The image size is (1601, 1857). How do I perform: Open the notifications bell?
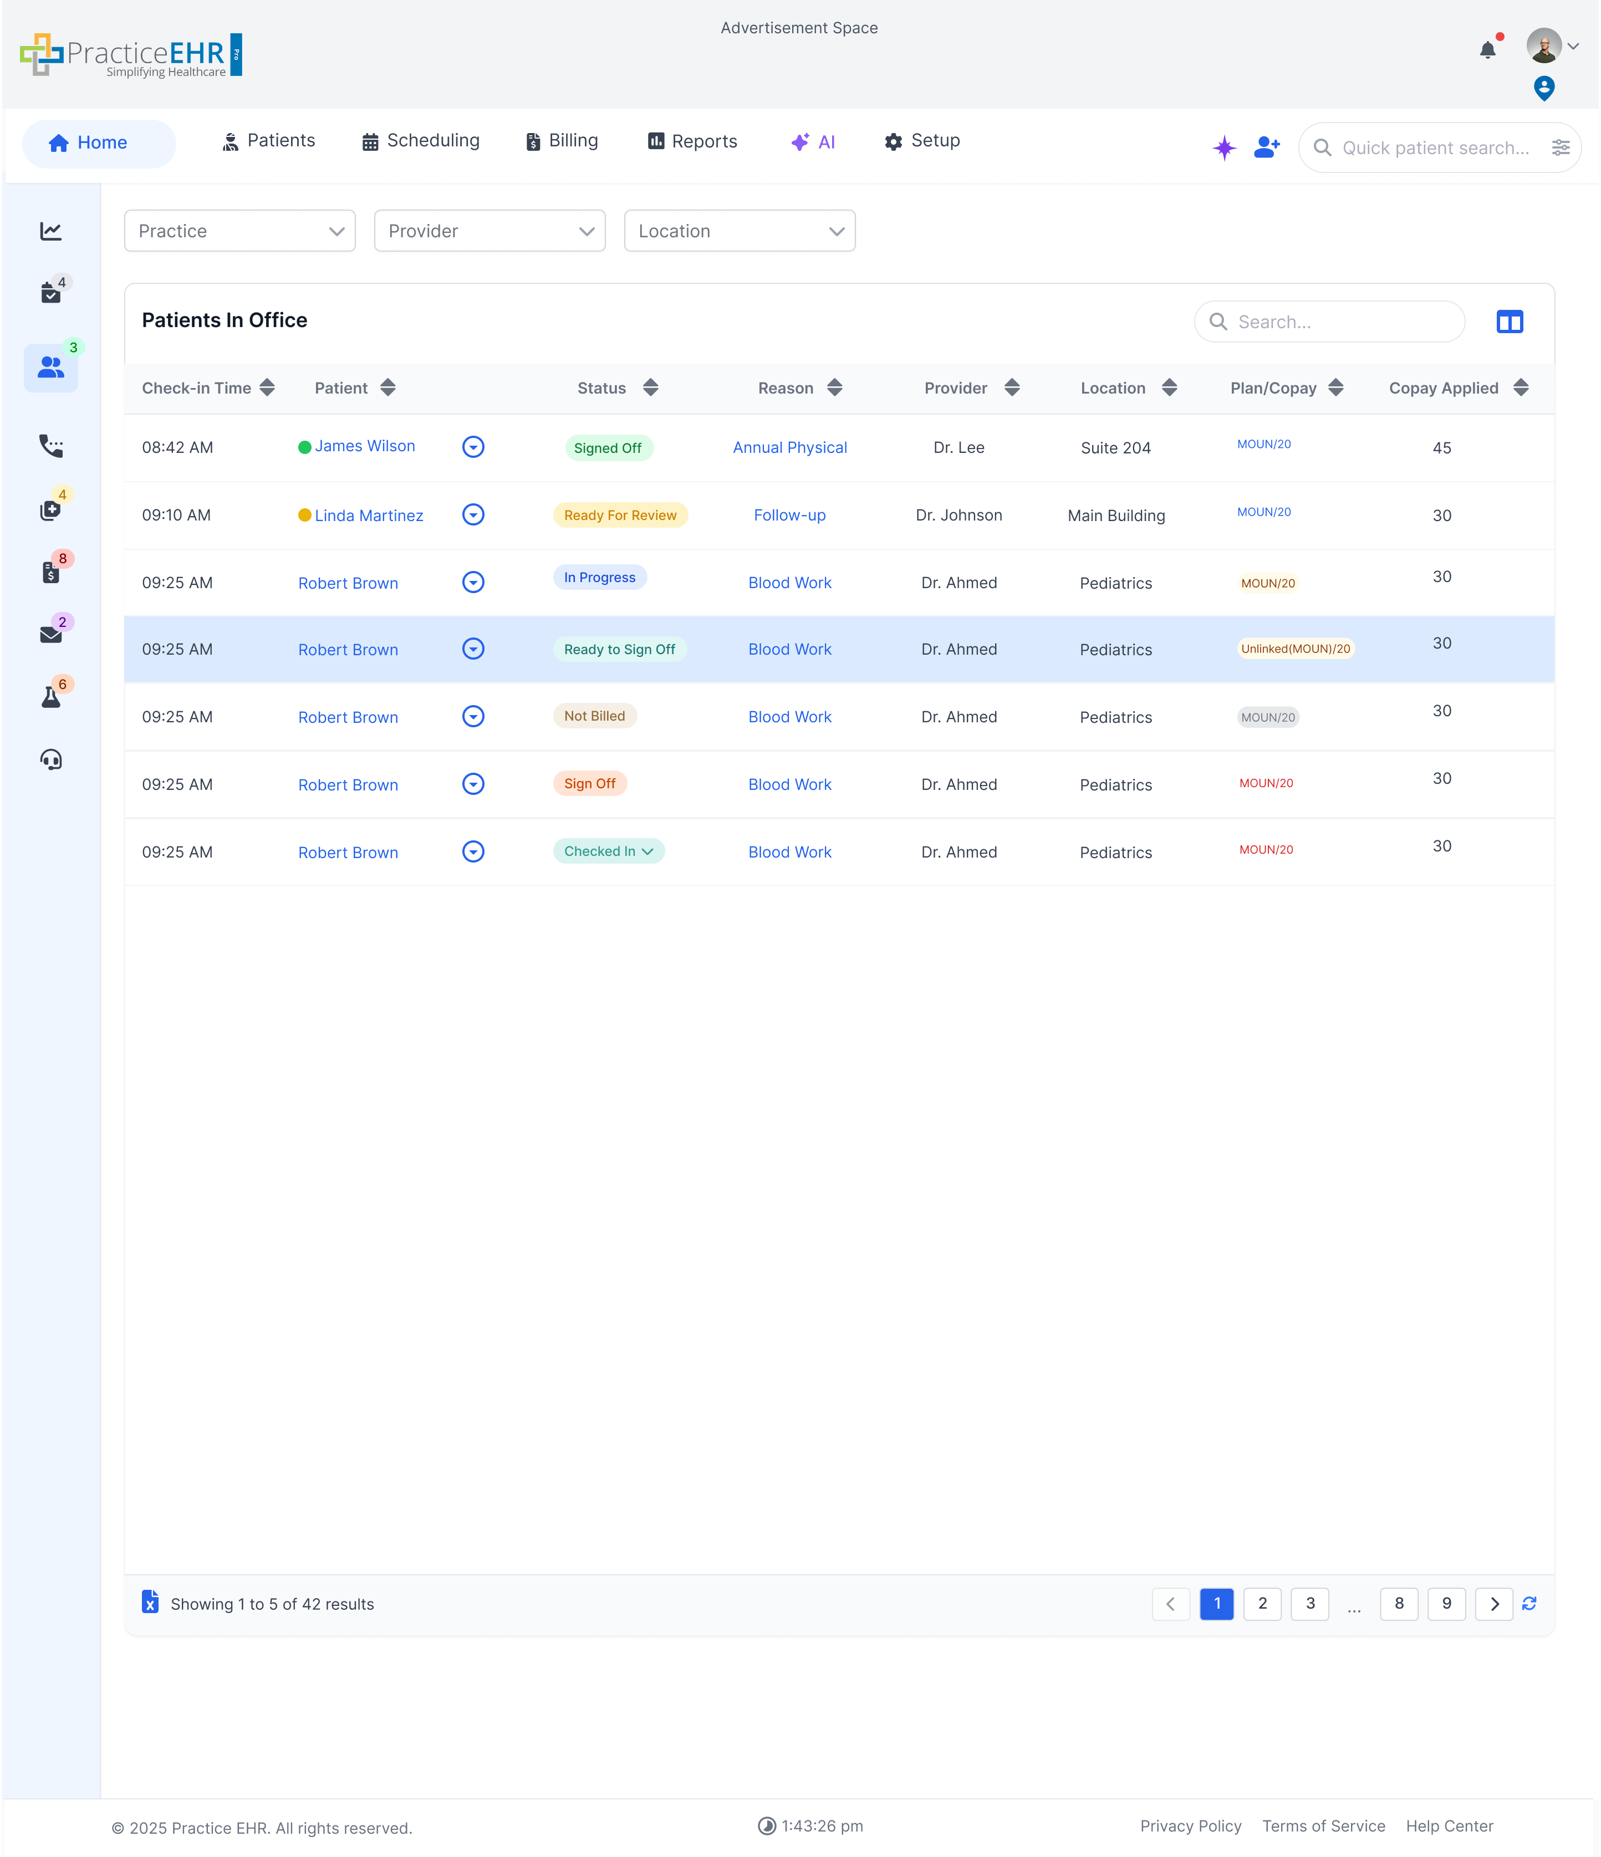tap(1487, 49)
